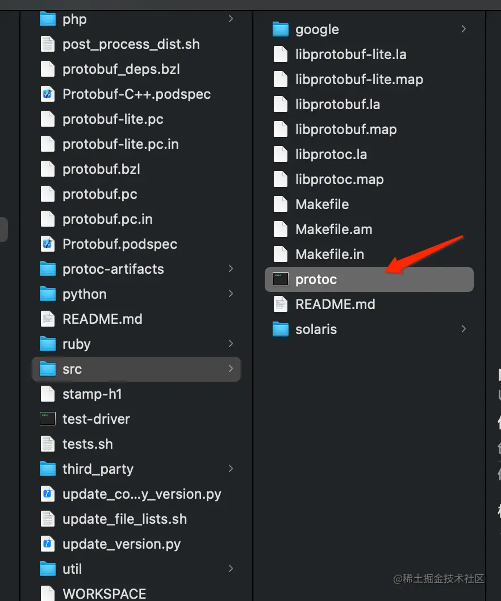Click the Makefile.am file icon
This screenshot has width=501, height=601.
click(x=281, y=229)
